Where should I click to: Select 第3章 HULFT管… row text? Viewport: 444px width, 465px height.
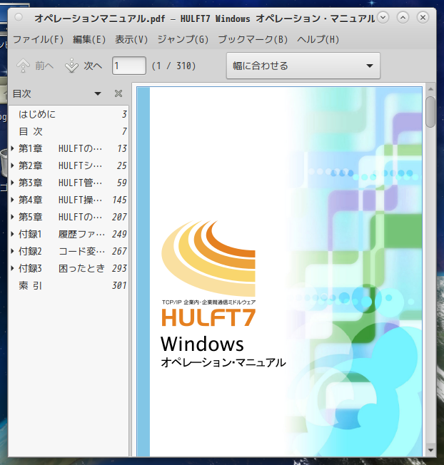[60, 183]
